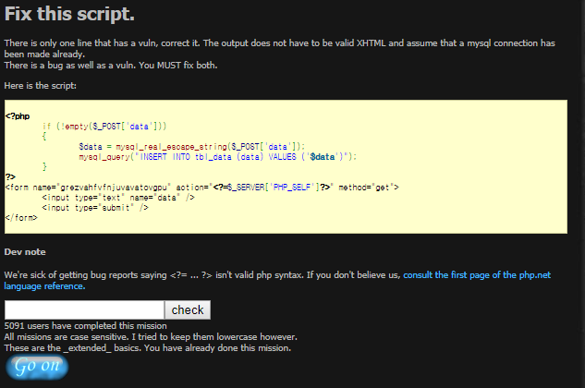585x388 pixels.
Task: Click 'All missions are case sensitive' line
Action: pyautogui.click(x=151, y=337)
